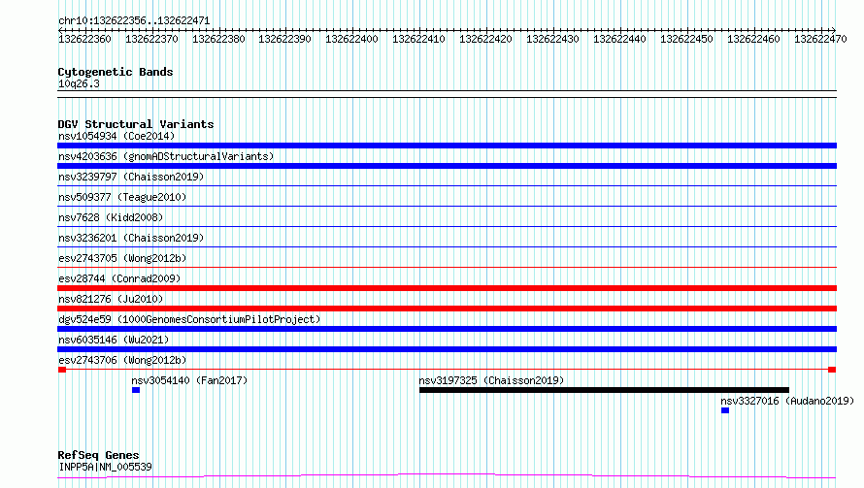864x488 pixels.
Task: Click the thin red line under esv2743705
Action: pyautogui.click(x=447, y=268)
